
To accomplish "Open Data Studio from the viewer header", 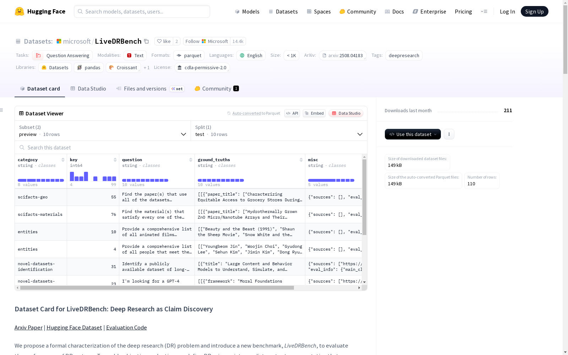I will [346, 113].
